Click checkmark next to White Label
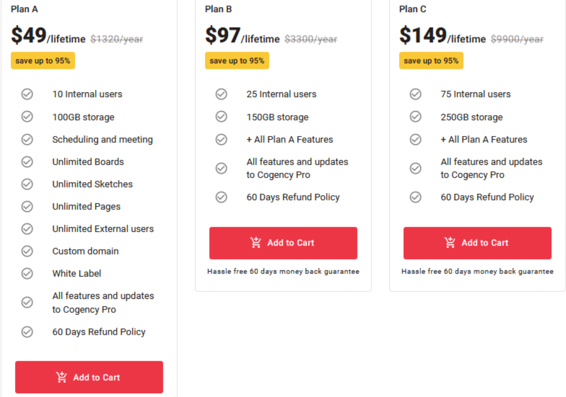This screenshot has width=566, height=397. click(27, 273)
